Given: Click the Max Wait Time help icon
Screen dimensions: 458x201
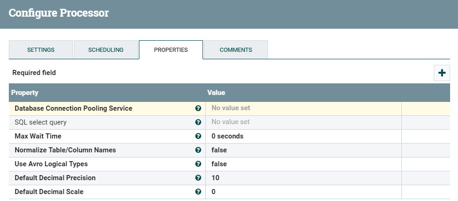Looking at the screenshot, I should point(198,136).
